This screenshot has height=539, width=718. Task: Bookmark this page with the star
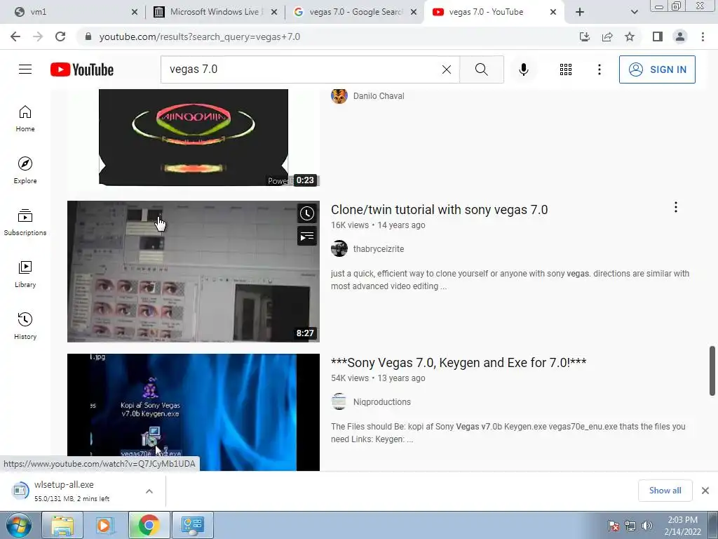click(x=630, y=36)
